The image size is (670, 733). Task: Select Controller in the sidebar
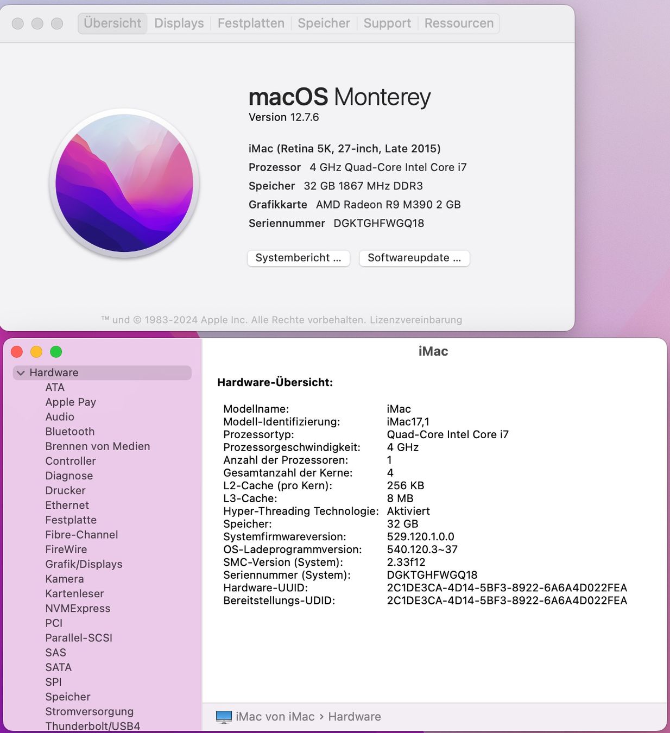point(71,461)
